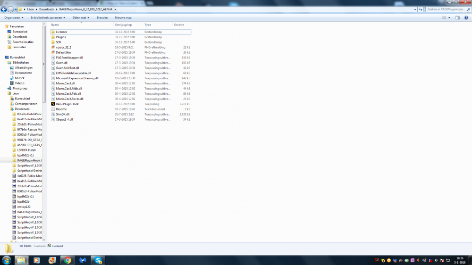Select msvcp120 in the navigation tree
This screenshot has width=472, height=265.
pyautogui.click(x=24, y=207)
